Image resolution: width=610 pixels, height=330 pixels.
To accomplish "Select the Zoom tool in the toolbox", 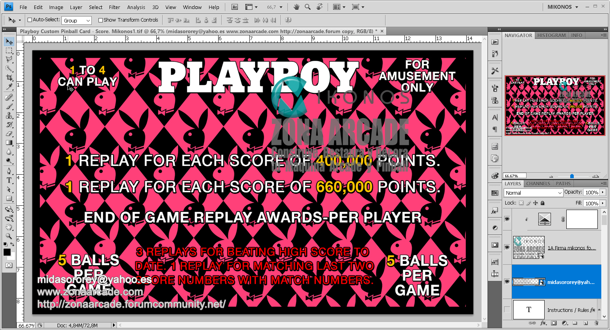I will click(x=9, y=236).
